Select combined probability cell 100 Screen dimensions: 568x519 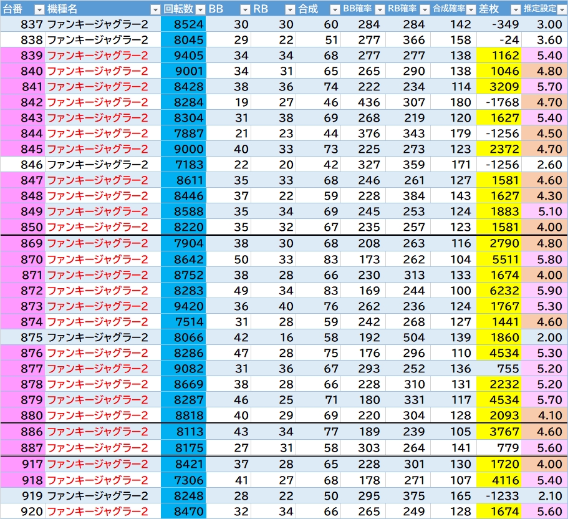pyautogui.click(x=453, y=291)
